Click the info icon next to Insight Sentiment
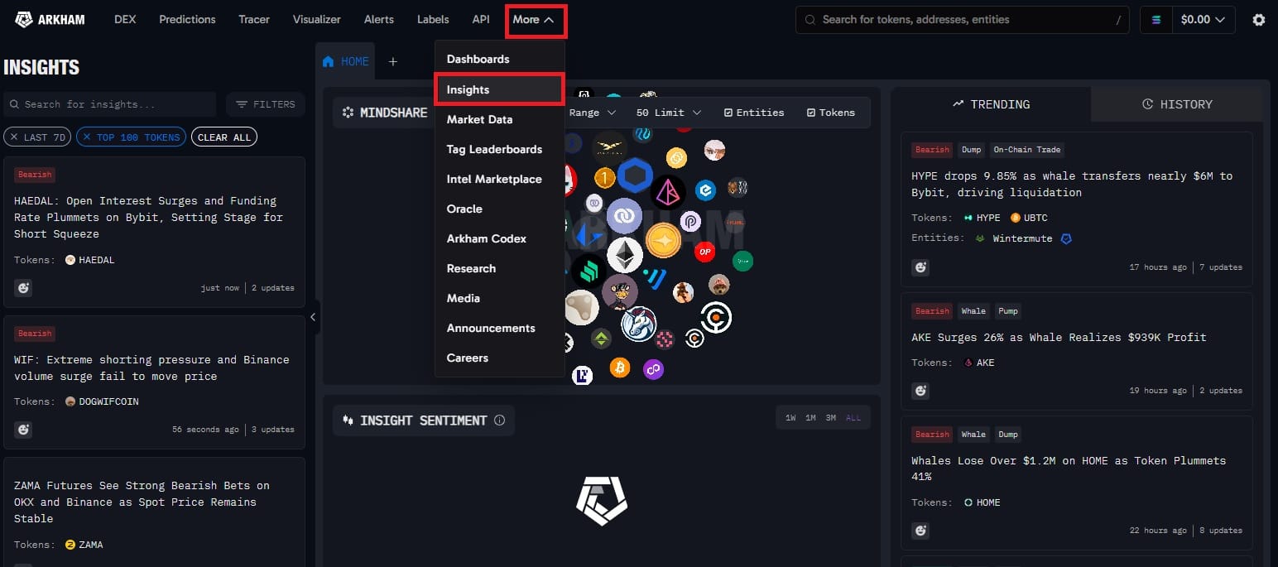This screenshot has width=1278, height=567. point(499,420)
